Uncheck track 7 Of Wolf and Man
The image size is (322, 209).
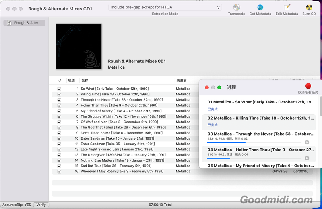pos(59,122)
